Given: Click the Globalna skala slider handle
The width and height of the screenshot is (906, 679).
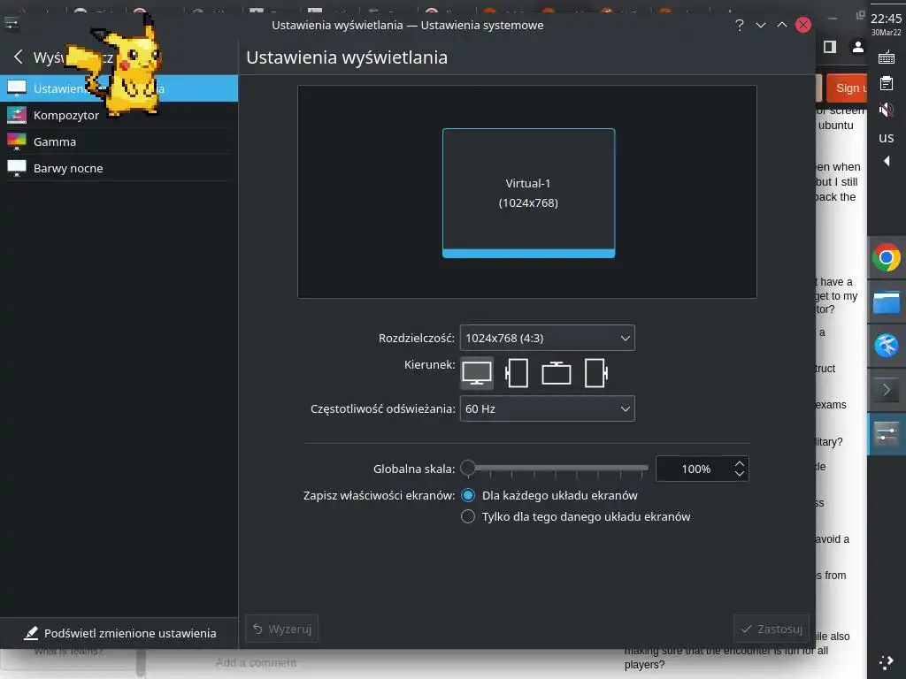Looking at the screenshot, I should pos(468,468).
